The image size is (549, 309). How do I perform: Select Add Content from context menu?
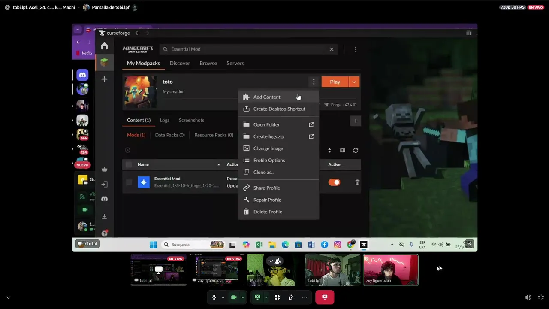point(279,97)
